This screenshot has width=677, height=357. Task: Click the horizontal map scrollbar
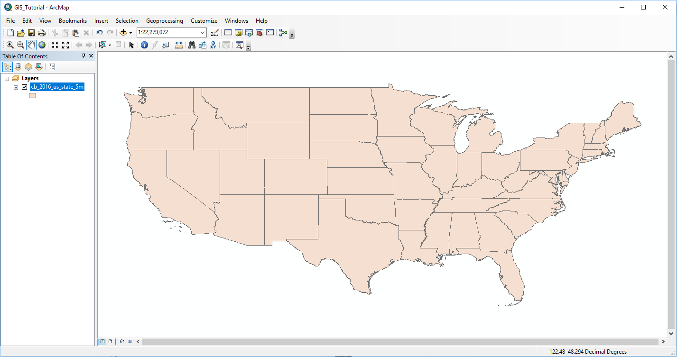pyautogui.click(x=399, y=341)
